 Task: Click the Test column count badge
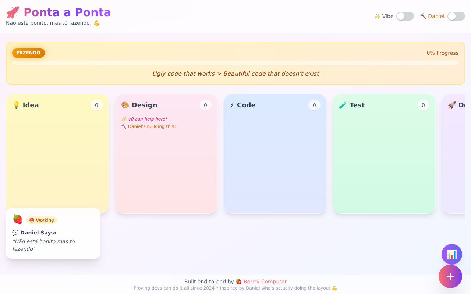pyautogui.click(x=423, y=105)
